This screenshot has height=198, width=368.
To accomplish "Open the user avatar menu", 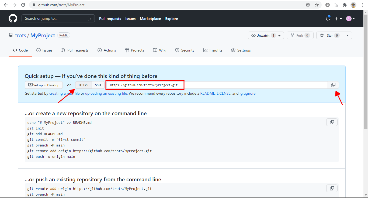I will [x=350, y=19].
